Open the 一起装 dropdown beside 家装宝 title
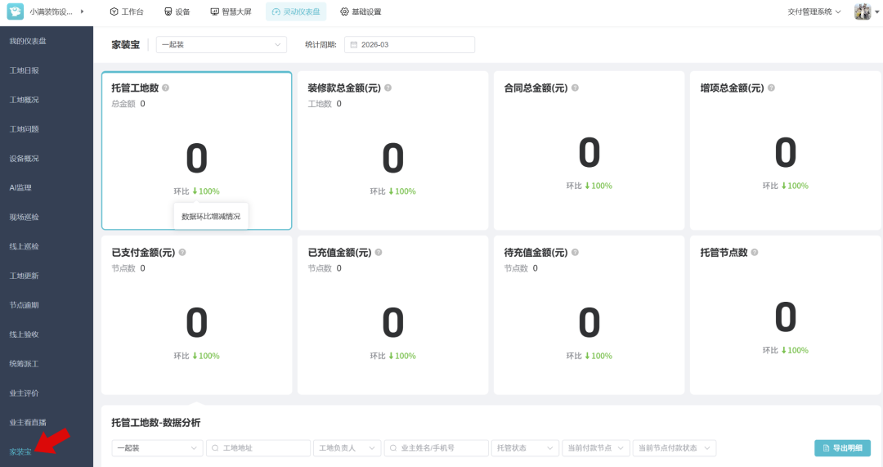 click(221, 45)
